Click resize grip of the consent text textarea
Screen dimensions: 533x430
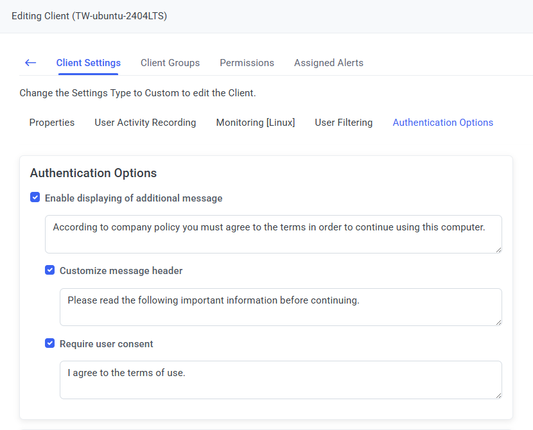498,395
